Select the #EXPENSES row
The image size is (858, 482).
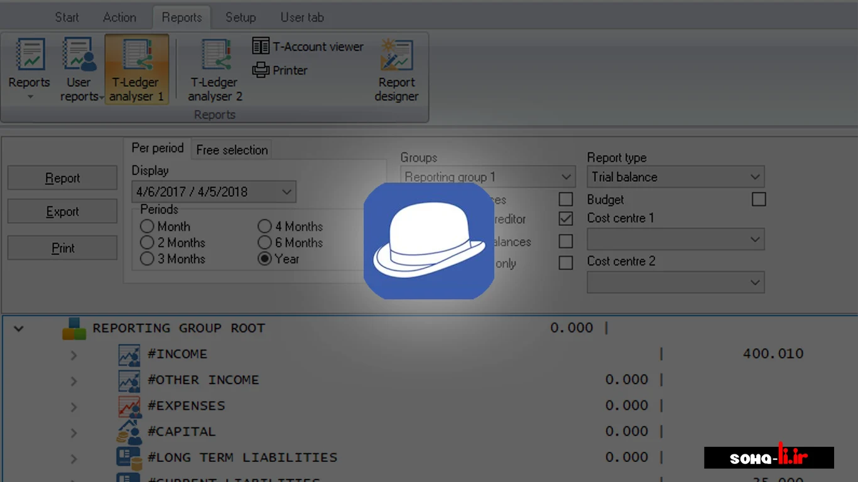(186, 406)
